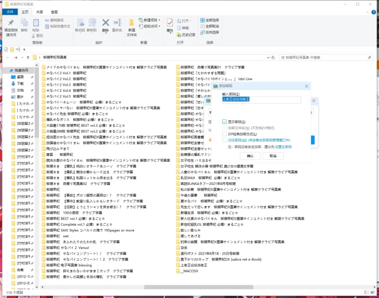Click Cancel (取消) in password dialog
This screenshot has width=379, height=298.
(273, 156)
